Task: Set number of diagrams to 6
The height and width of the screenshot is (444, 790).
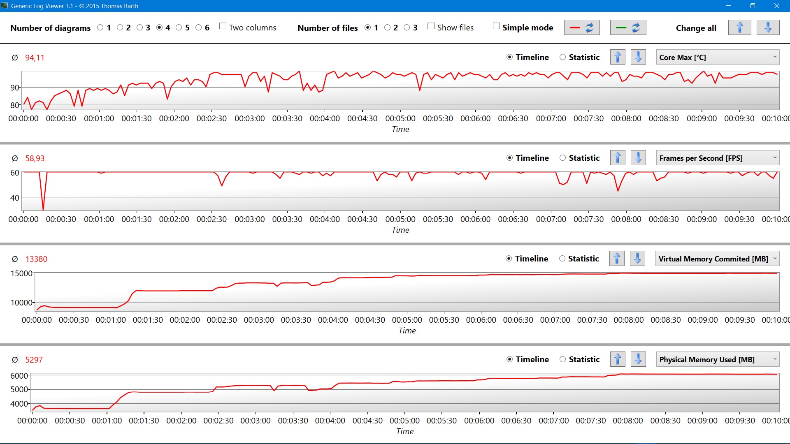Action: (x=199, y=28)
